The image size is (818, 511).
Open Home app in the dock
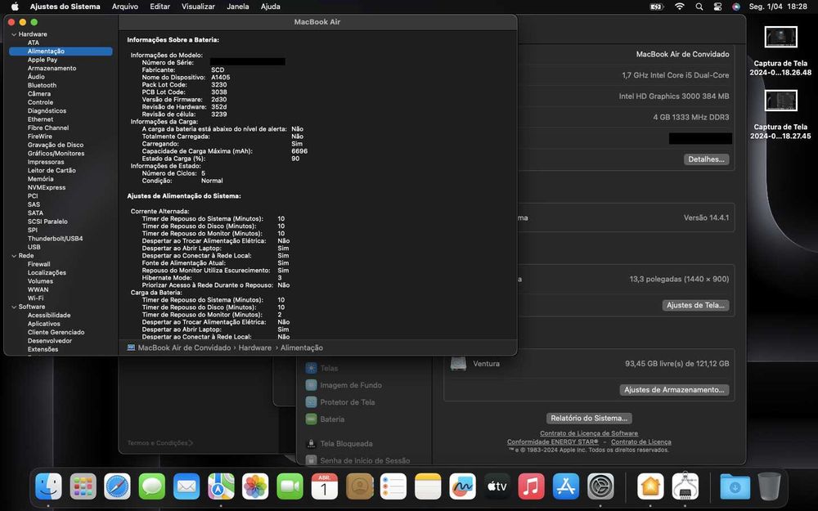[650, 486]
